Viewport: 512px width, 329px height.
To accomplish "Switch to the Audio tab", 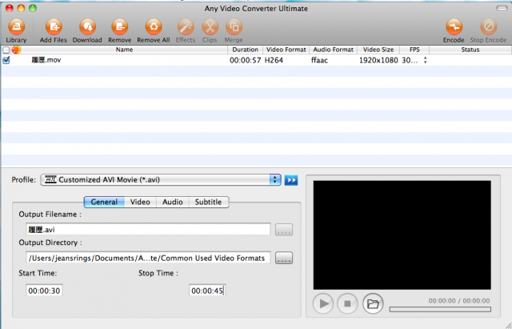I will 173,202.
